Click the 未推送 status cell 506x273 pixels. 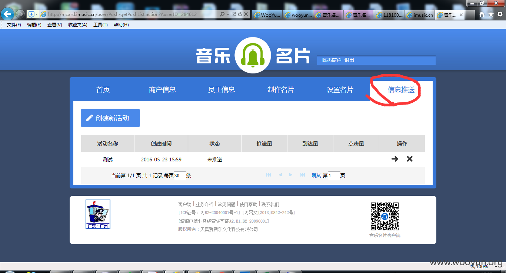click(x=215, y=159)
